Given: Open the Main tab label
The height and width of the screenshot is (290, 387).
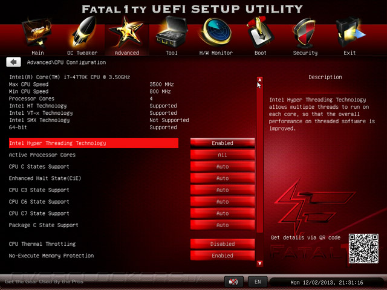Looking at the screenshot, I should point(37,53).
